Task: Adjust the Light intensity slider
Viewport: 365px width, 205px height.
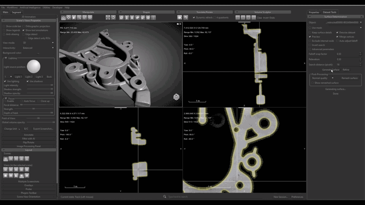Action: coord(40,85)
